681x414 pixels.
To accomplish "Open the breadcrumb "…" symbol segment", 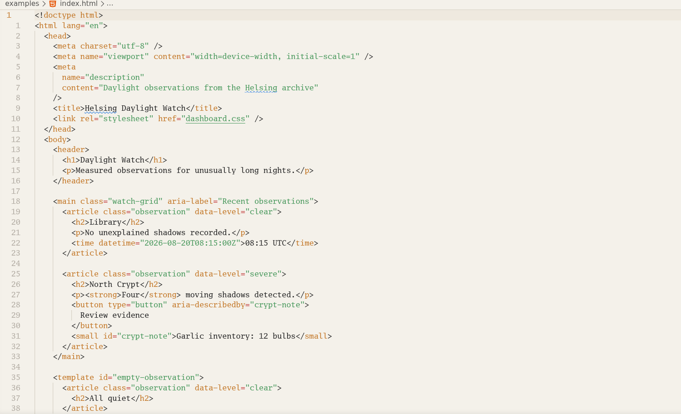I will click(x=110, y=4).
